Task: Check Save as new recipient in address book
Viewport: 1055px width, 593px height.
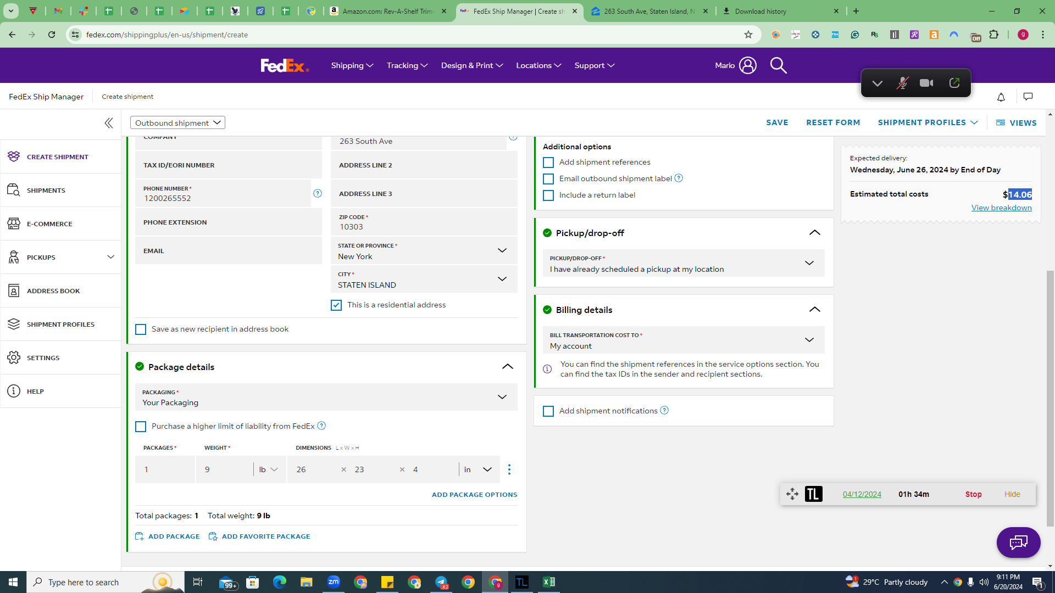Action: (141, 329)
